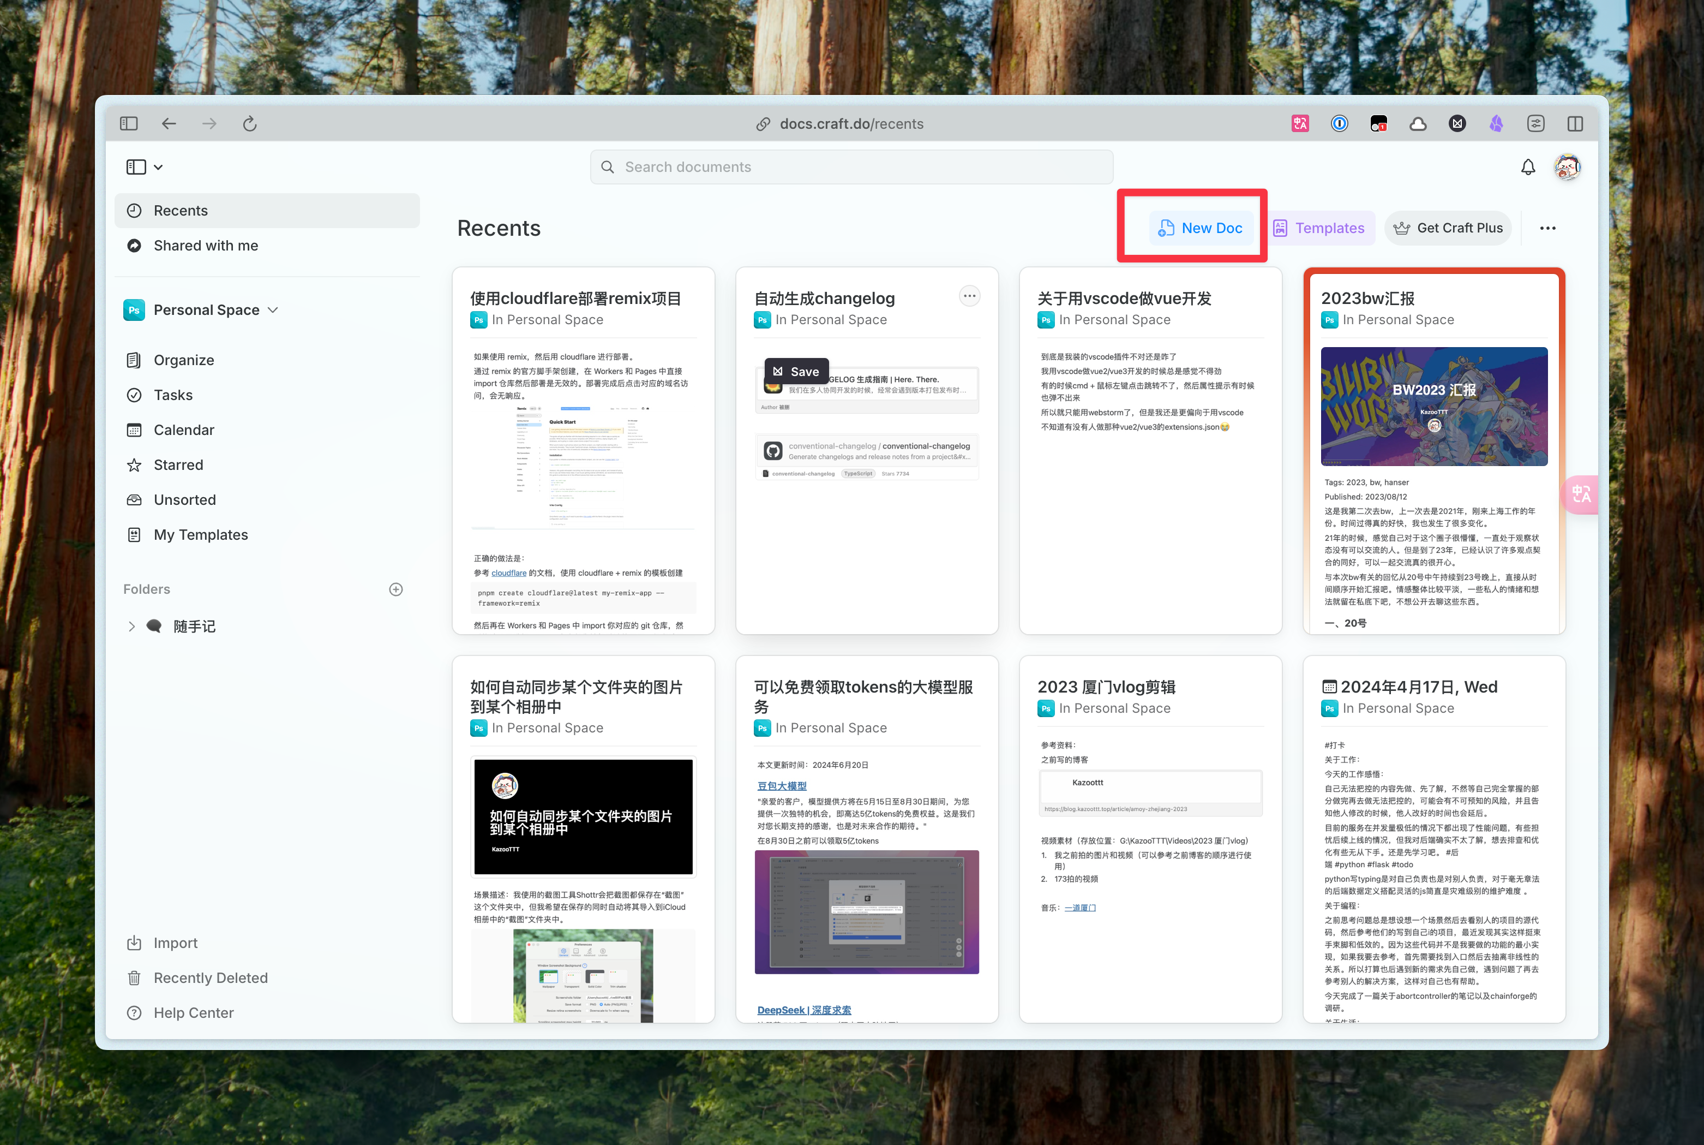Screen dimensions: 1704x1145
Task: Open the 使用cloudflare部署remix项目 document
Action: click(x=583, y=451)
